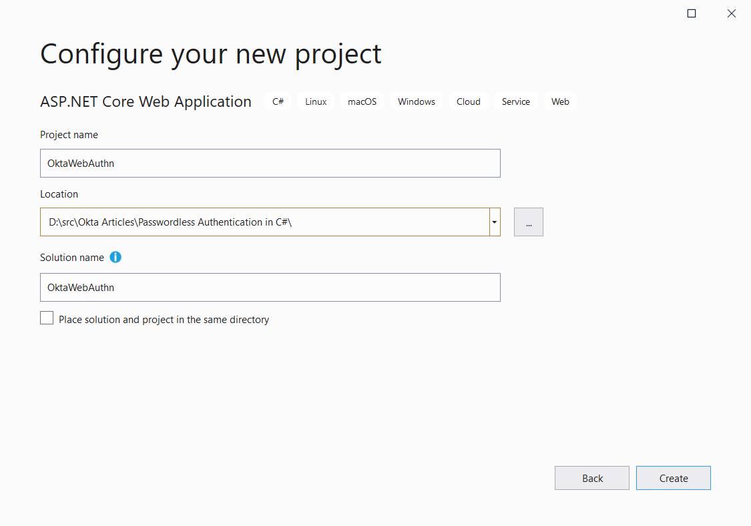
Task: Select the Windows platform tag
Action: pyautogui.click(x=416, y=101)
